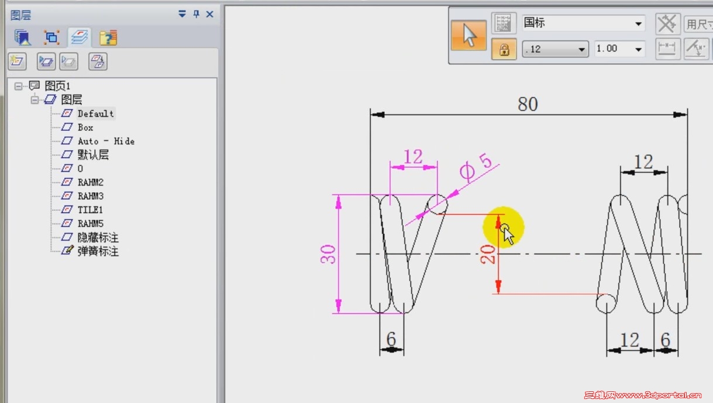Click the magenta 12 pitch dimension

(413, 157)
